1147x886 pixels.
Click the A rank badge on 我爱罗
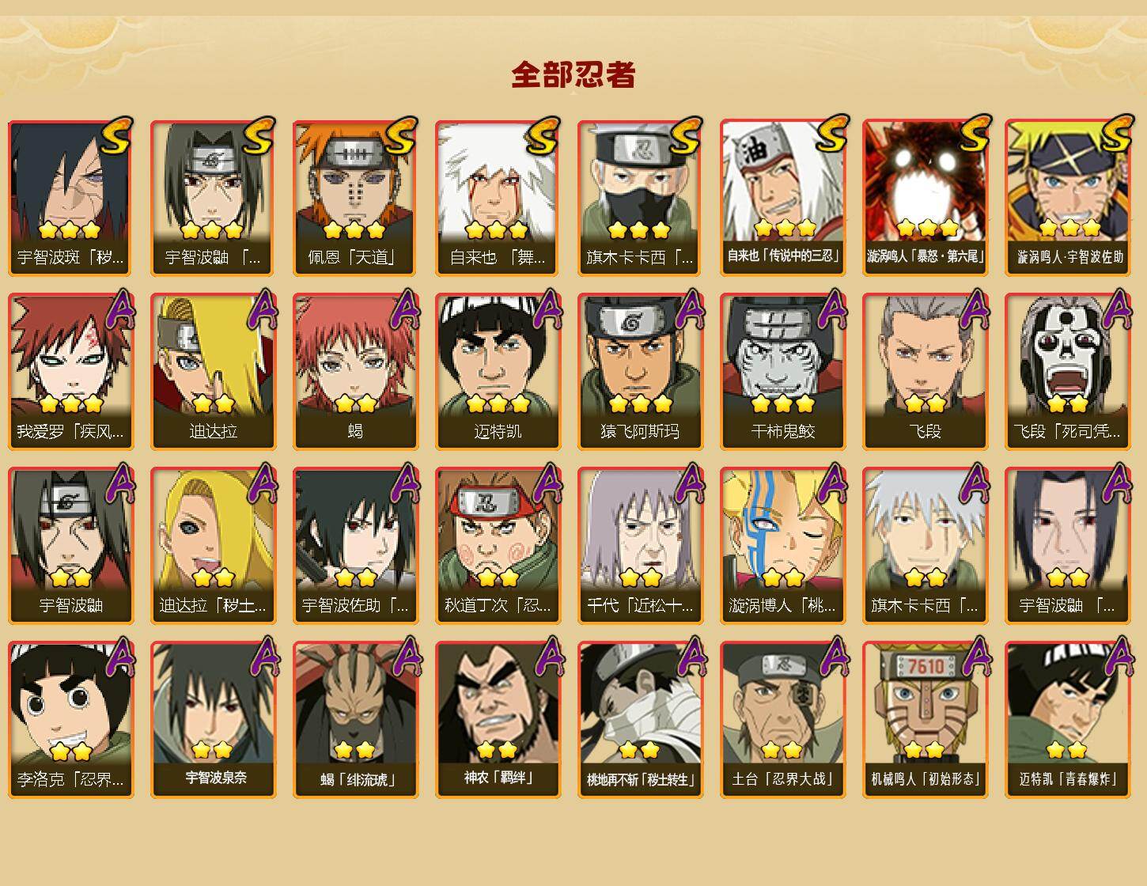click(119, 309)
